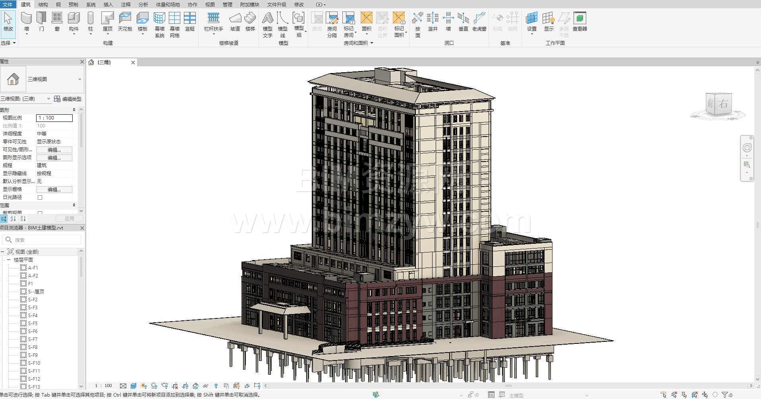Select the 屋顶 (Roof) tool

pyautogui.click(x=107, y=21)
